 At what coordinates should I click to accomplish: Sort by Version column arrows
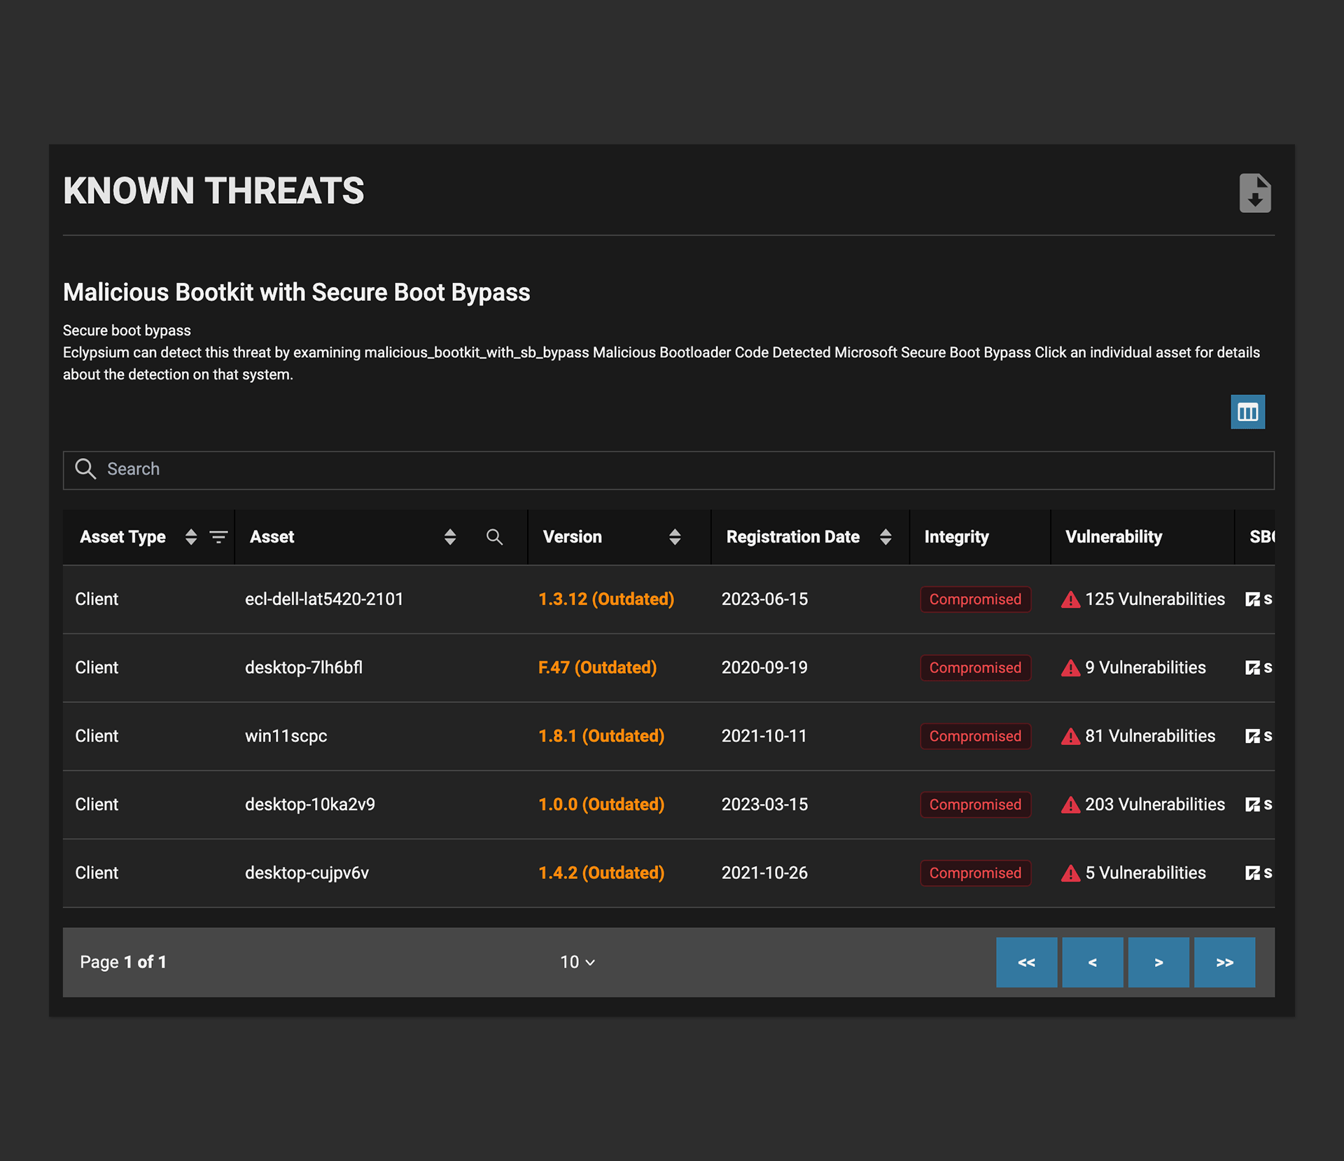(675, 537)
